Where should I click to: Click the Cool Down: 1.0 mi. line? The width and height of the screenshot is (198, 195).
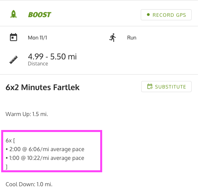(x=29, y=184)
